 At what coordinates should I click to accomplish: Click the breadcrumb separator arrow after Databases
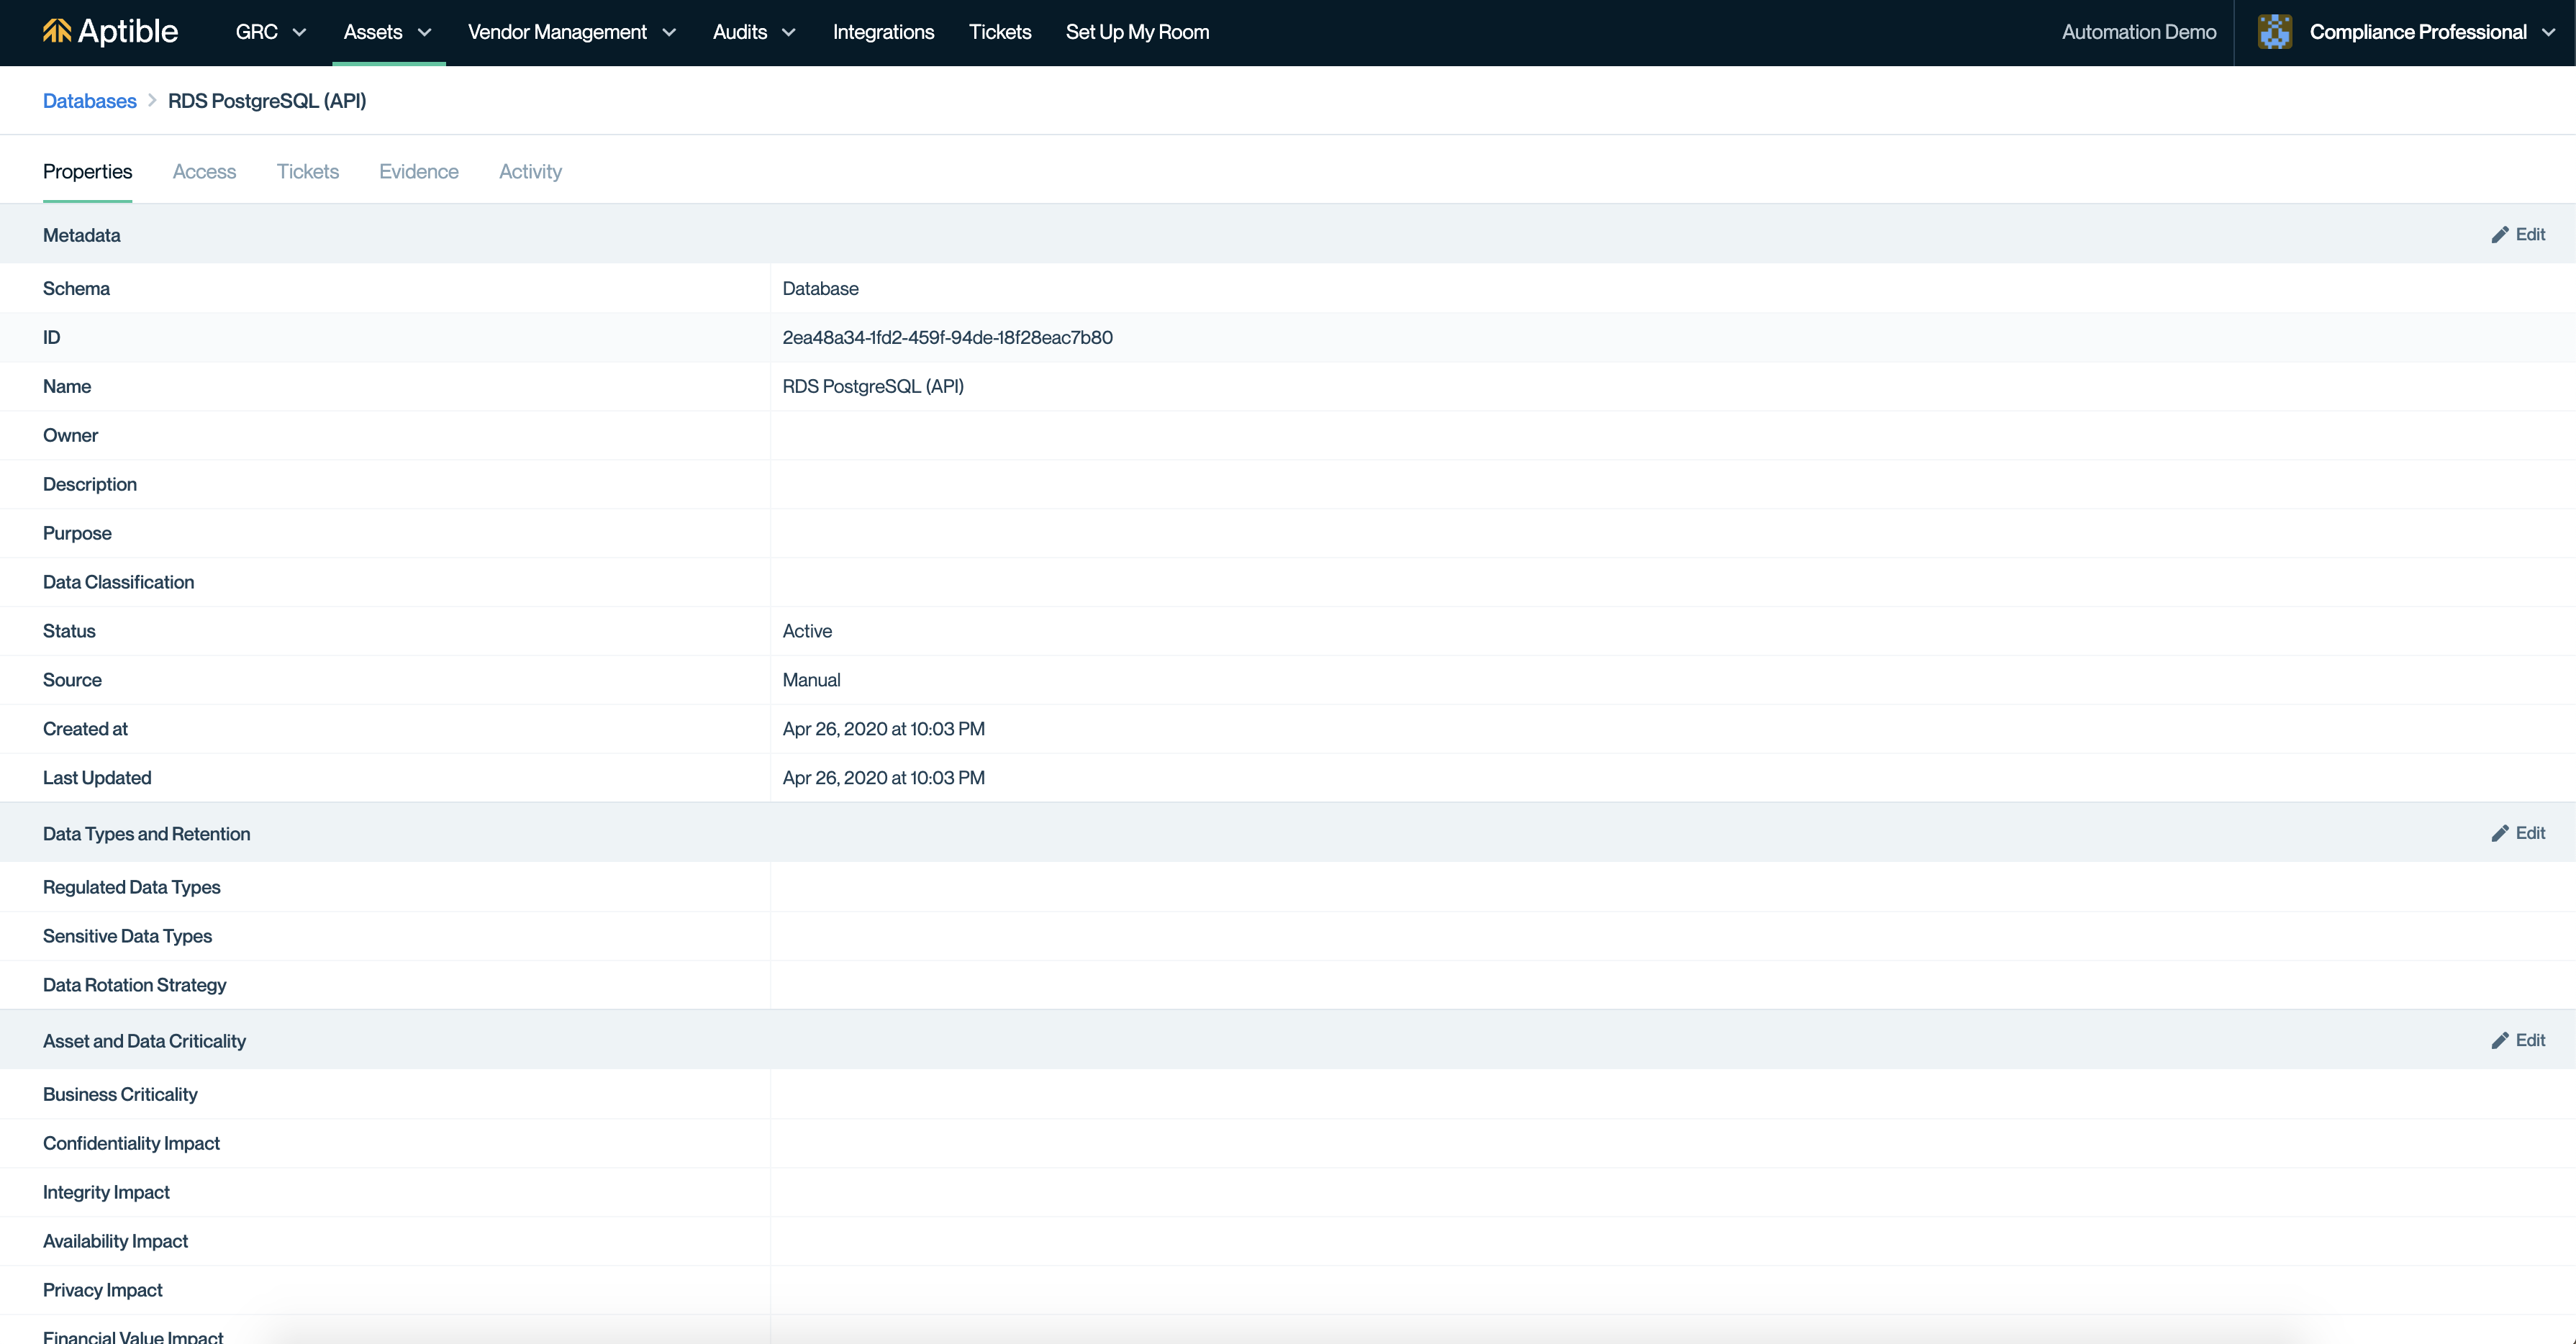[x=152, y=101]
